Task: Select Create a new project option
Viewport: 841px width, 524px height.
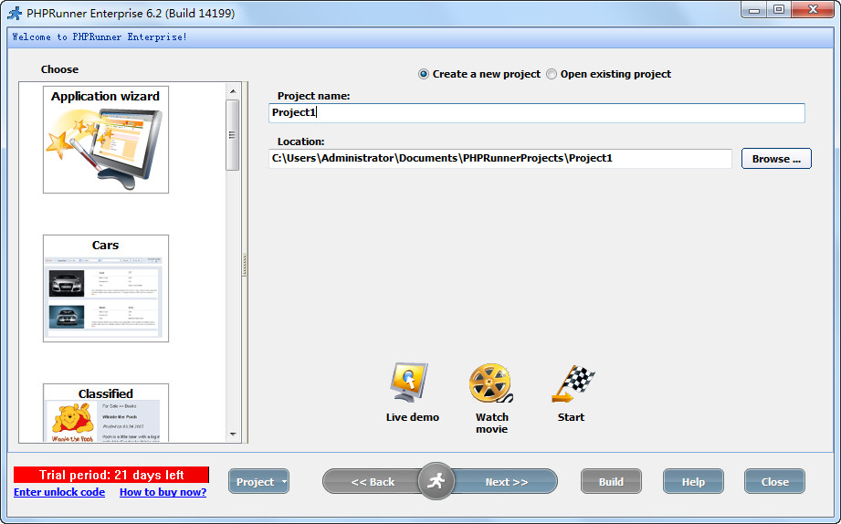Action: point(479,74)
